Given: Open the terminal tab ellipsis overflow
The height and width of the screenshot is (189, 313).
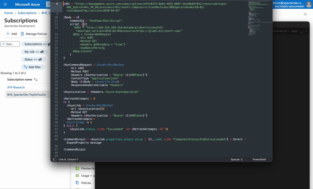Looking at the screenshot, I should coord(301,31).
